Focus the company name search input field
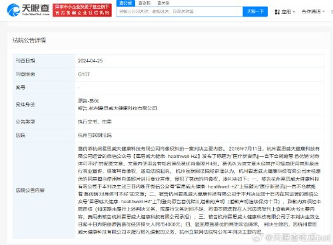333x245 pixels. 180,11
